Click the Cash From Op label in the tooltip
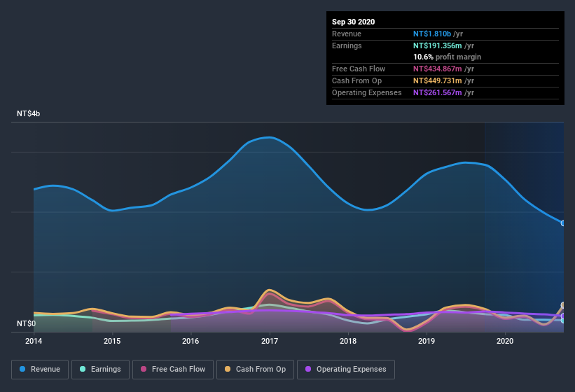The height and width of the screenshot is (392, 575). coord(356,80)
